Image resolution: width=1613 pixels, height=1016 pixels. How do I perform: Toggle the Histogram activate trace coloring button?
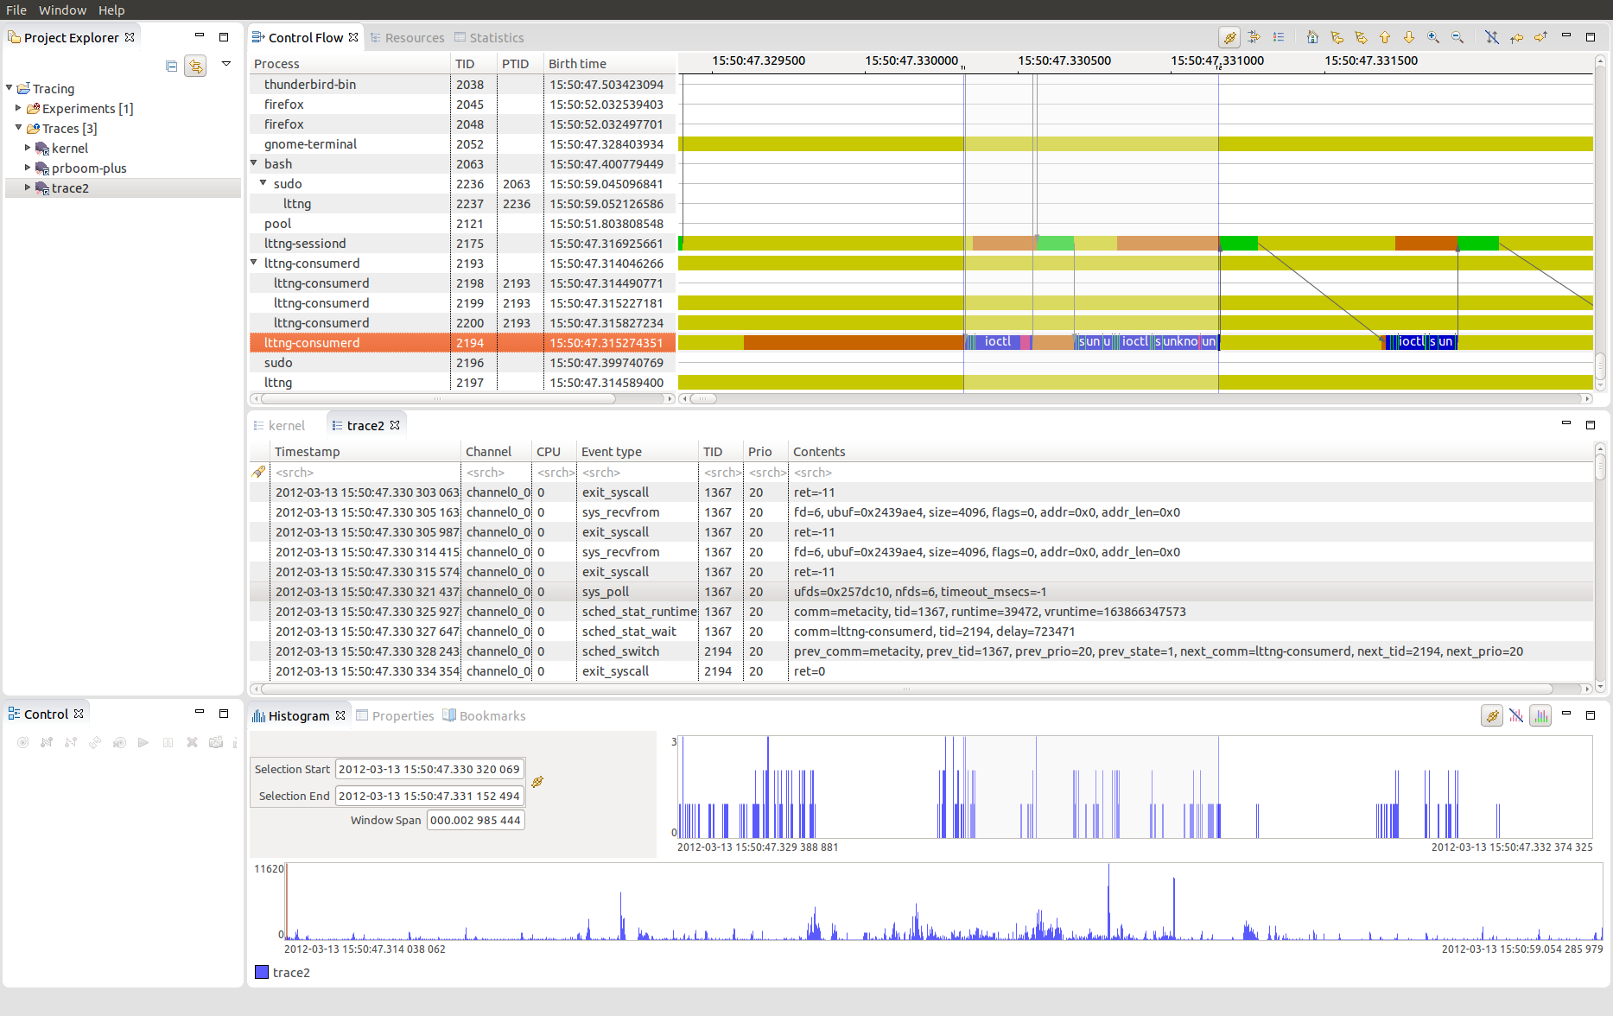coord(1540,715)
